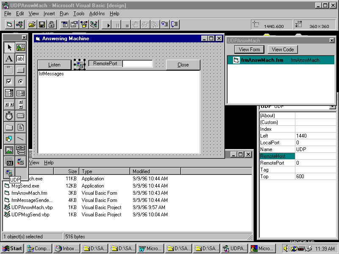Select the ComboBox tool in toolbox
Image resolution: width=339 pixels, height=254 pixels.
click(x=9, y=93)
